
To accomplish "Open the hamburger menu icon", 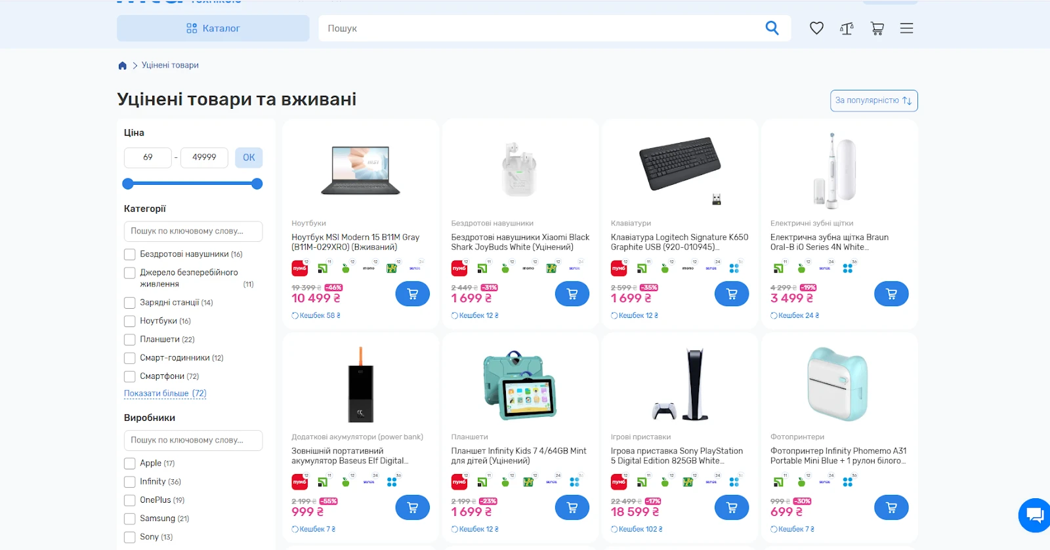I will click(x=906, y=28).
